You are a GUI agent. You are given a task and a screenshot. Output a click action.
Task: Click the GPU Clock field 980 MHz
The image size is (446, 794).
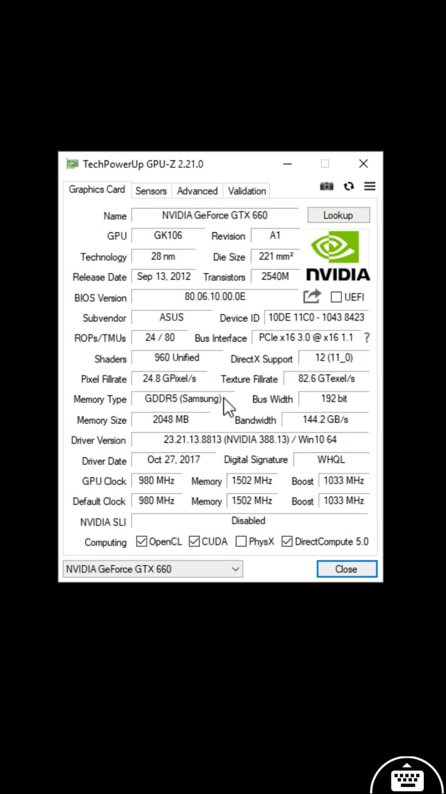(x=157, y=481)
